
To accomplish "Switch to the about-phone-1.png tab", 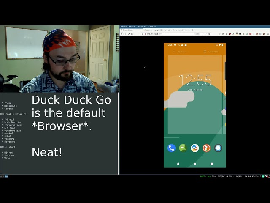I will (x=155, y=30).
